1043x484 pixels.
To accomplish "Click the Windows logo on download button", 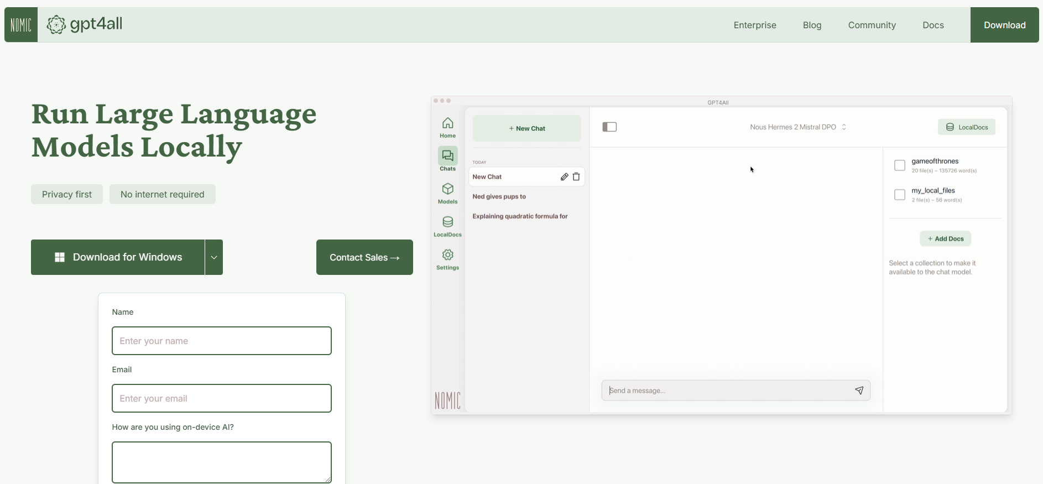I will coord(60,257).
